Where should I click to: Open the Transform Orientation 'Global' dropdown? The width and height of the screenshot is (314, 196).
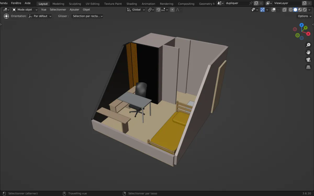[x=136, y=9]
